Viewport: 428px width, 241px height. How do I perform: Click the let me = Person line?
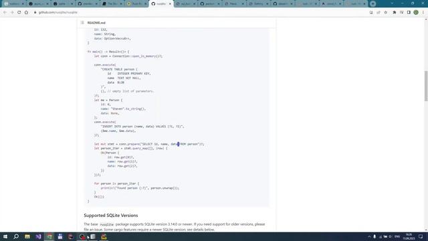[108, 100]
